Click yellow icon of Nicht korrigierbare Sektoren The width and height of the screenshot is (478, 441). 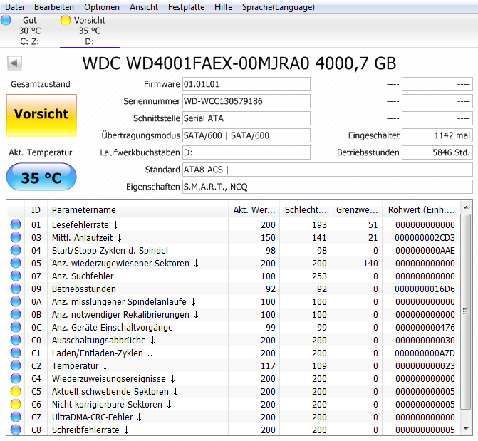16,404
